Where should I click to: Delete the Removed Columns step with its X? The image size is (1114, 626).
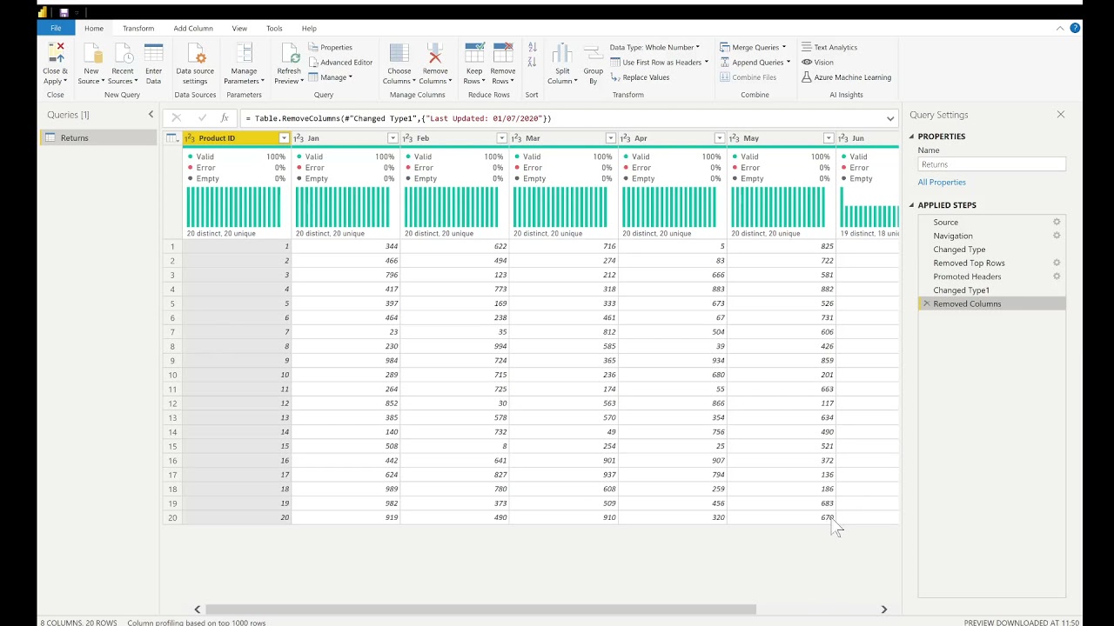tap(926, 303)
